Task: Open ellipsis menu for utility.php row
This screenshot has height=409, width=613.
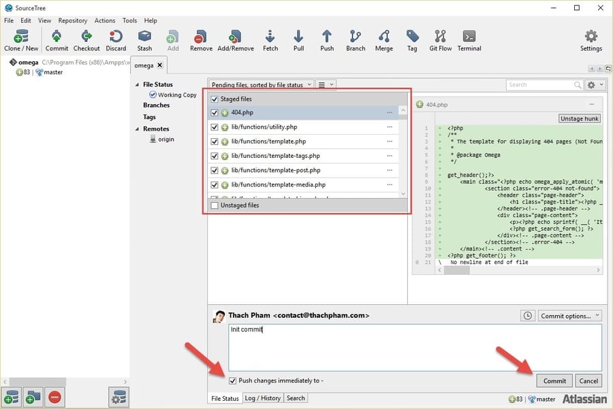Action: 390,127
